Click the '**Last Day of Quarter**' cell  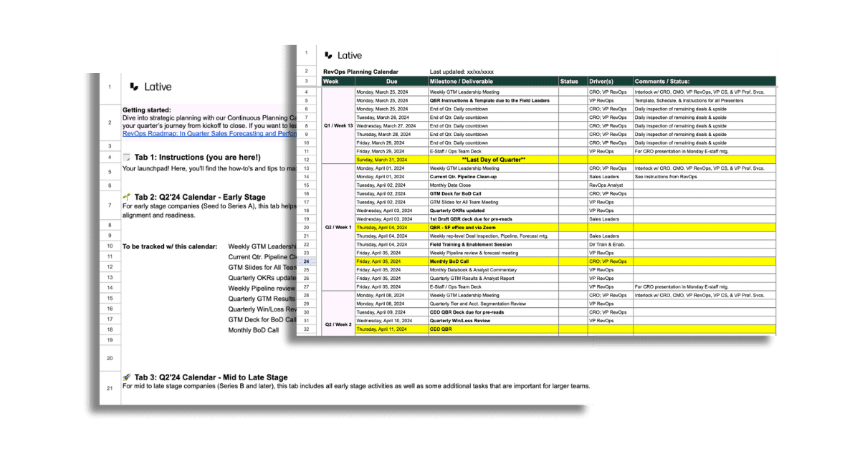coord(493,160)
